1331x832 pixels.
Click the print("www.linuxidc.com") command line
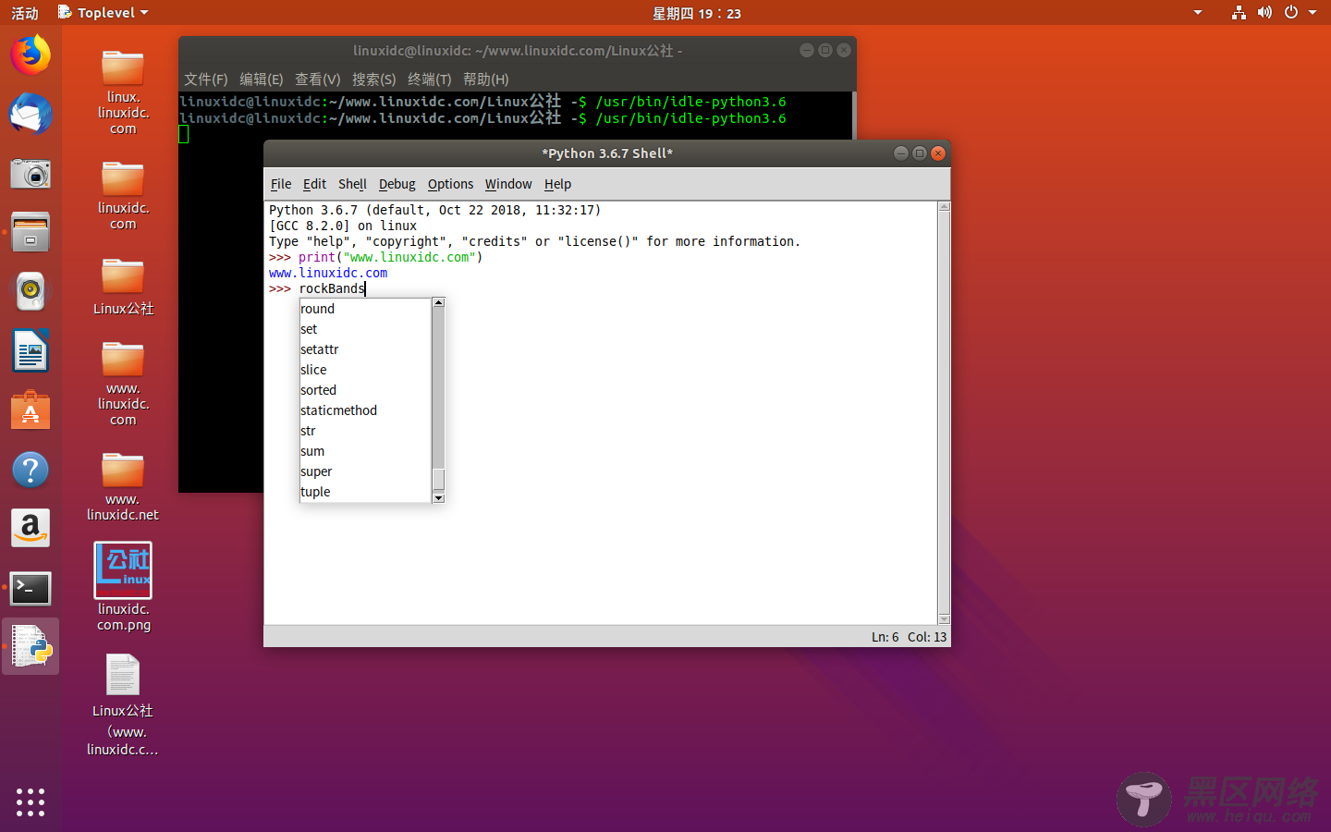click(390, 257)
